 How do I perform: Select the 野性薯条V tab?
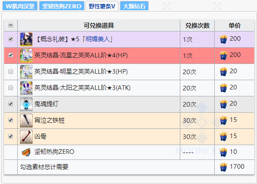click(102, 6)
